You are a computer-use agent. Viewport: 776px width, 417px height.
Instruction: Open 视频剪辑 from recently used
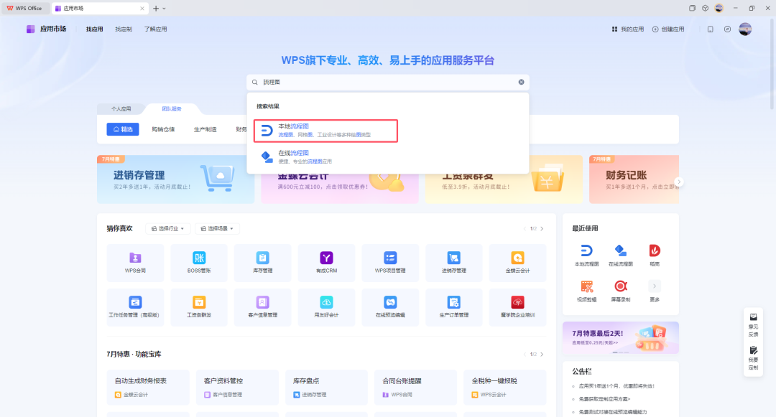tap(586, 291)
